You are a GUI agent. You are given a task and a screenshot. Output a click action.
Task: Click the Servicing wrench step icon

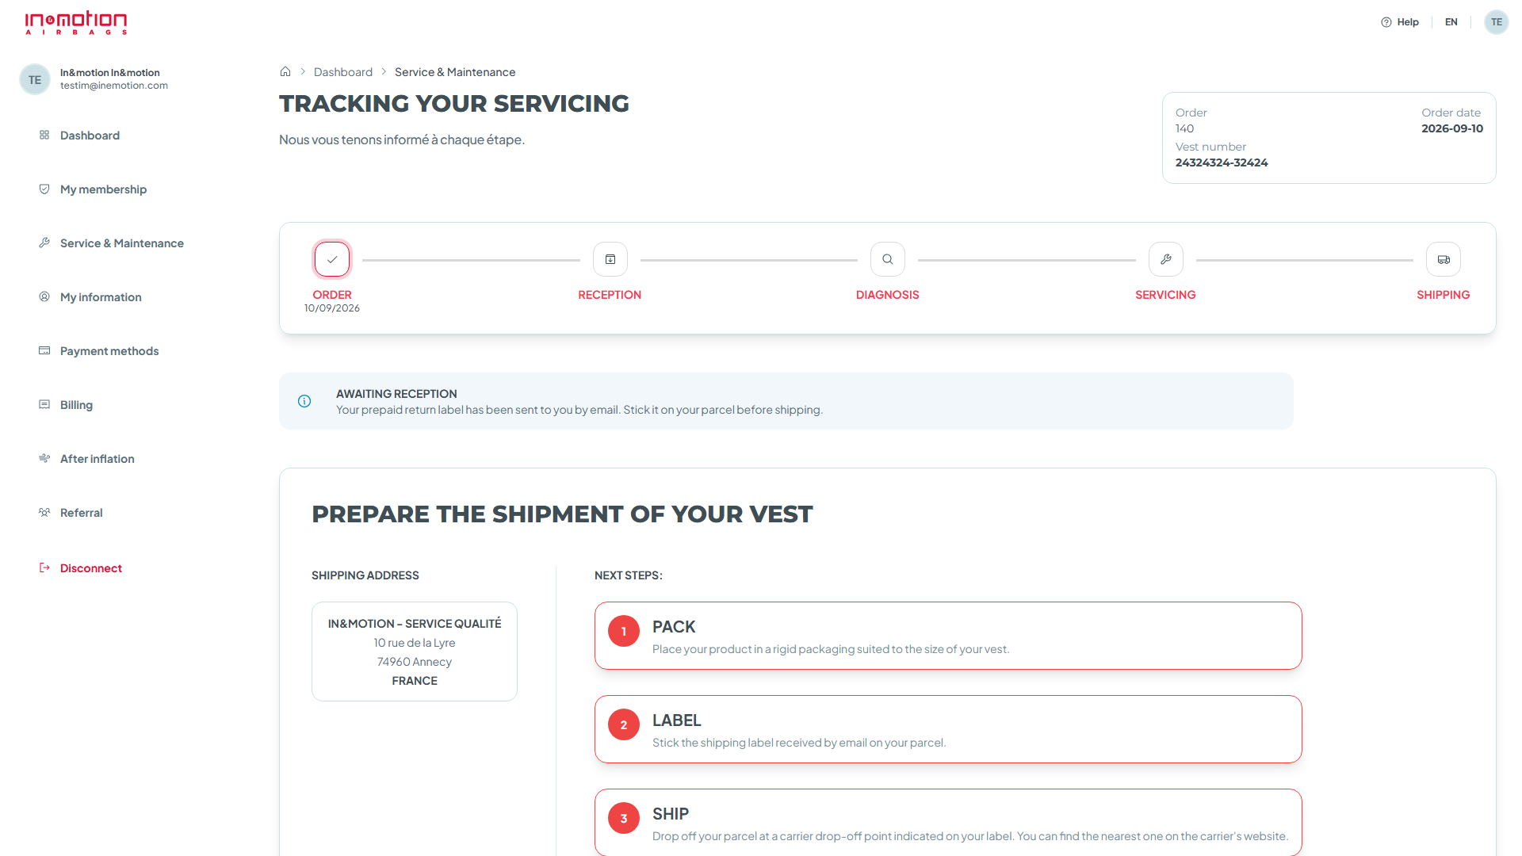tap(1166, 259)
